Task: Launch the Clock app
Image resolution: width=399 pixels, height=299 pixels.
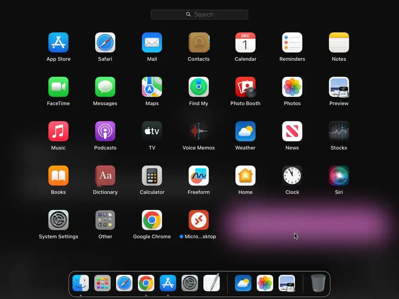Action: [292, 176]
